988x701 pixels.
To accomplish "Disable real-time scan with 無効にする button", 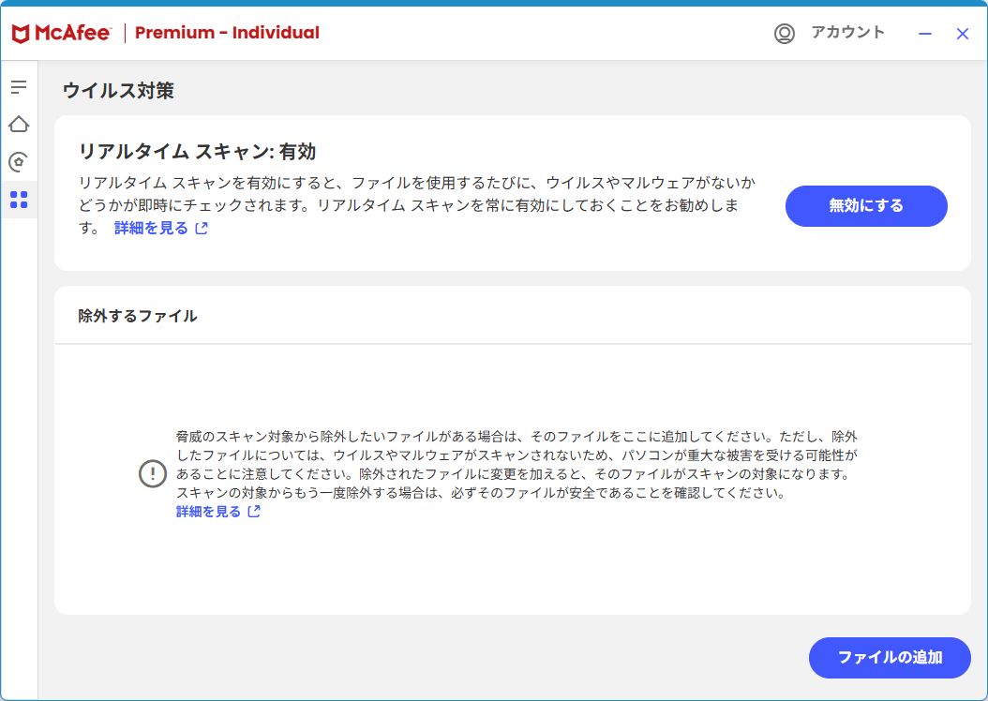I will tap(866, 206).
